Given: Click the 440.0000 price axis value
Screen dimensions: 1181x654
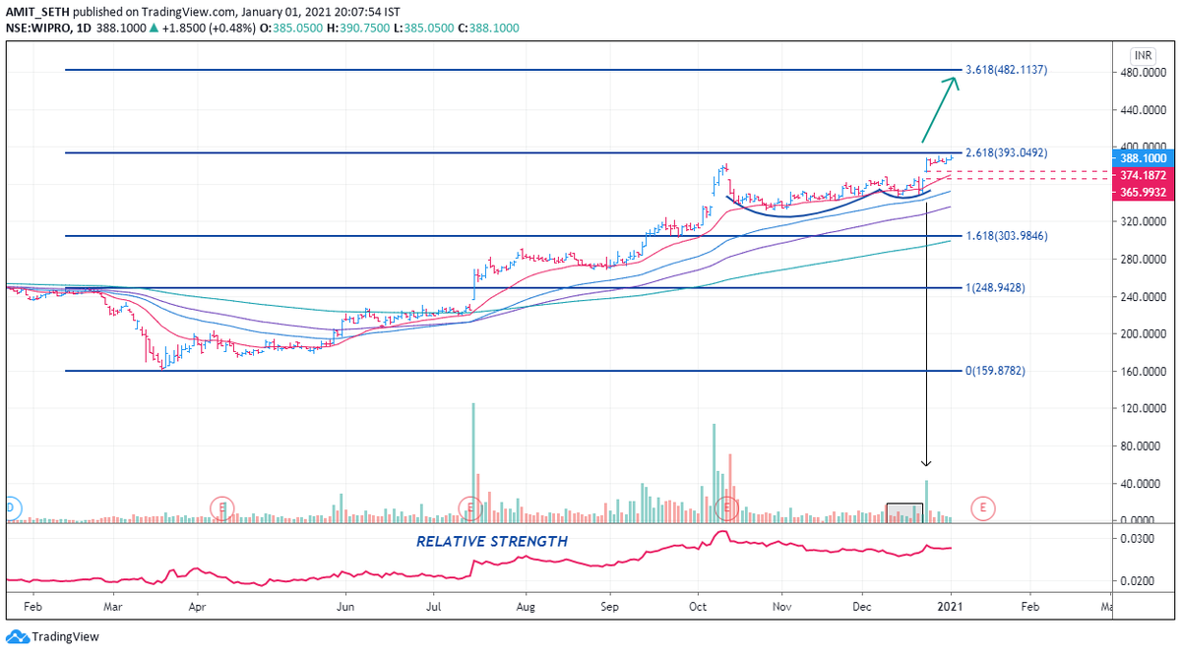Looking at the screenshot, I should [x=1144, y=110].
